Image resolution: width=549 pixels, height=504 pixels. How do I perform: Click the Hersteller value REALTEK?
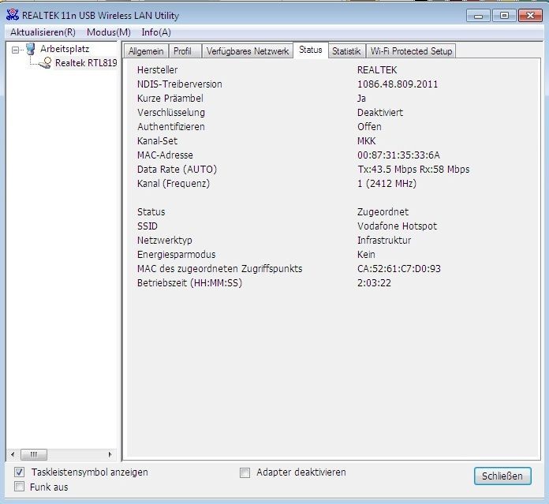[x=377, y=70]
